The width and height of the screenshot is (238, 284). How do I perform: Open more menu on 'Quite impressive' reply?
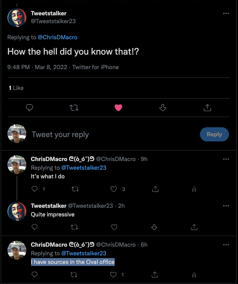click(x=226, y=206)
